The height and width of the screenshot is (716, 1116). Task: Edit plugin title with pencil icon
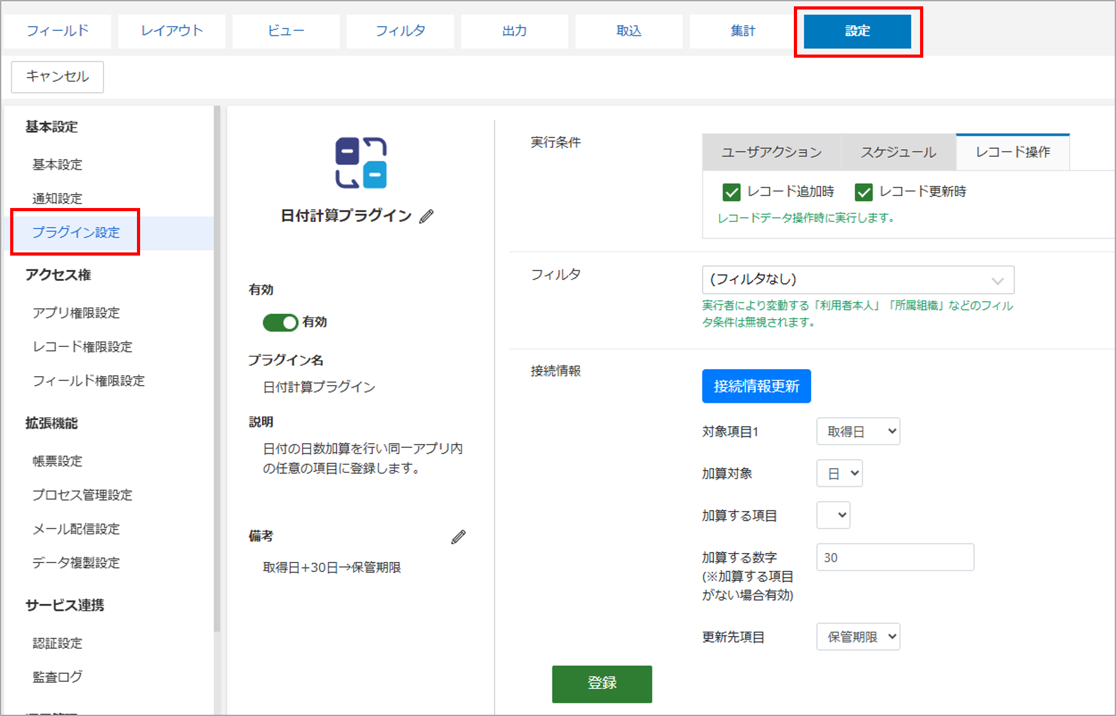pos(427,216)
